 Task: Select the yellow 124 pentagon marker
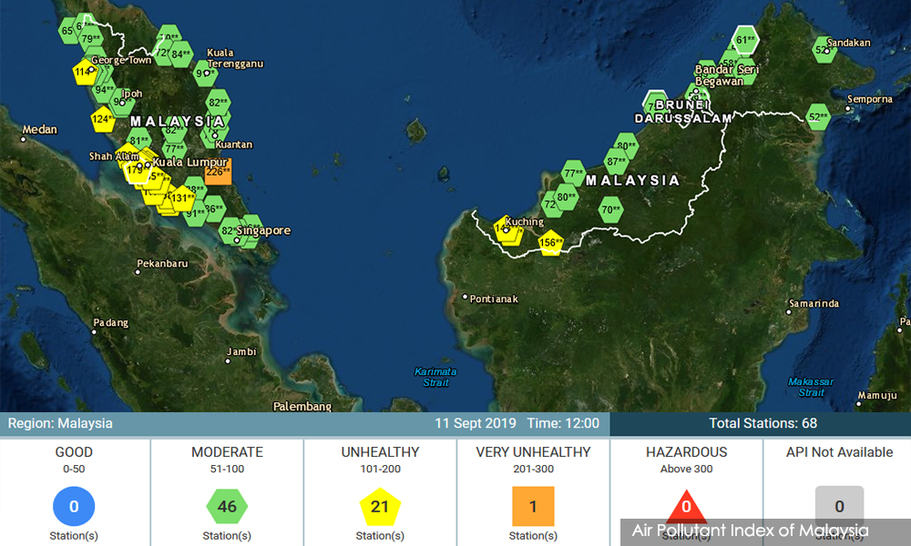click(103, 119)
